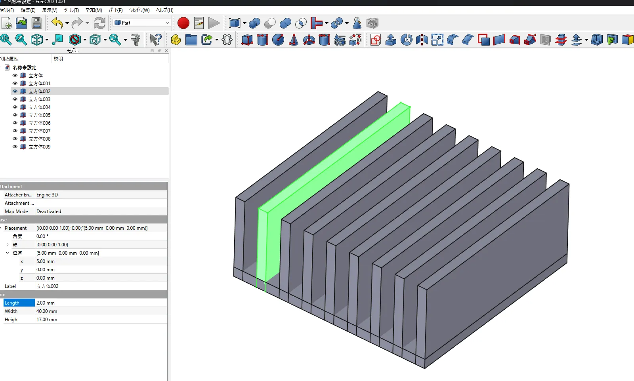Click the Extrude tool icon
This screenshot has height=381, width=634.
pos(391,40)
